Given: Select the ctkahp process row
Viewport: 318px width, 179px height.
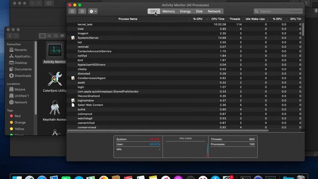Looking at the screenshot, I should [x=184, y=69].
